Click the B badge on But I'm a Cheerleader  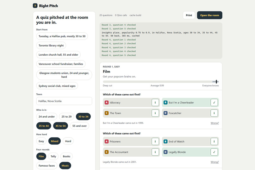pyautogui.click(x=165, y=103)
